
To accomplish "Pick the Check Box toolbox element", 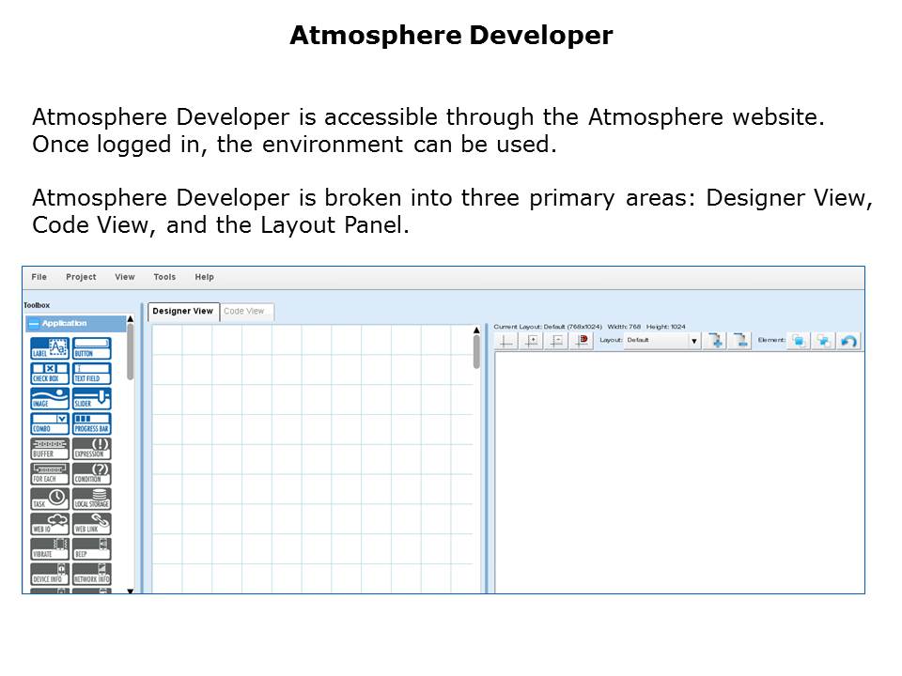I will 50,374.
